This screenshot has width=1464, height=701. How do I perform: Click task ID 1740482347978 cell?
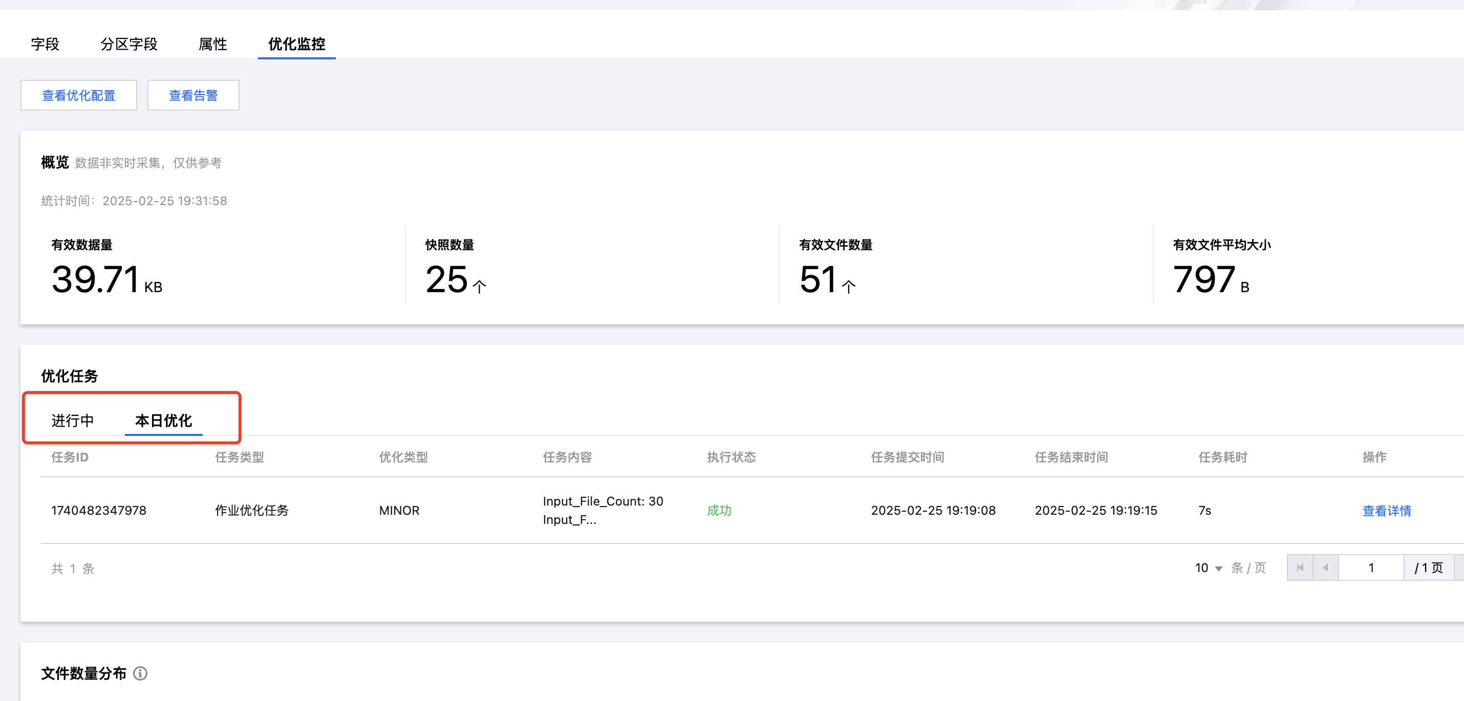point(99,510)
